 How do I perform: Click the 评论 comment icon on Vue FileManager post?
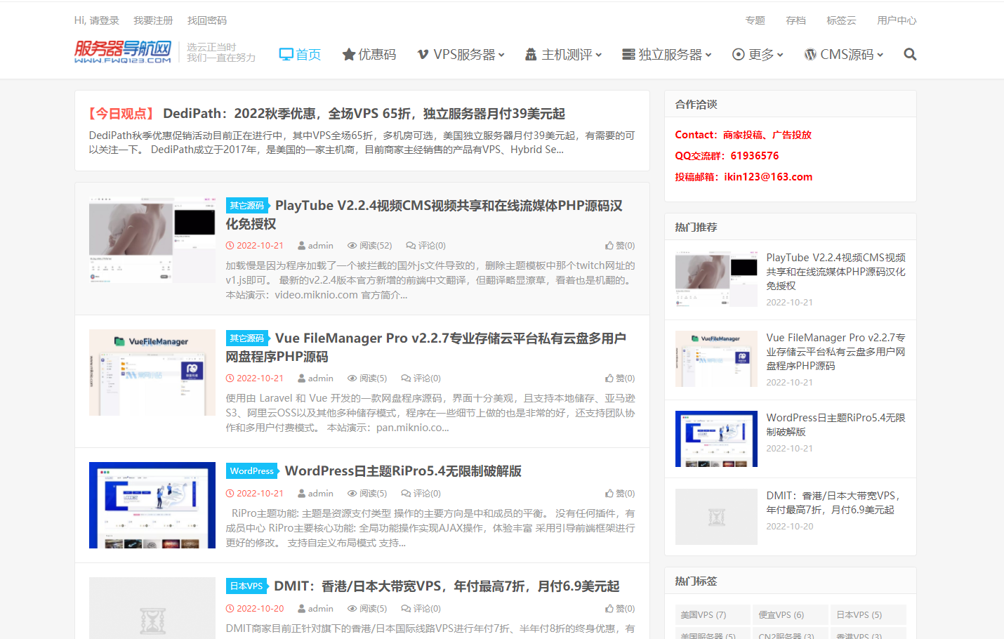(406, 378)
